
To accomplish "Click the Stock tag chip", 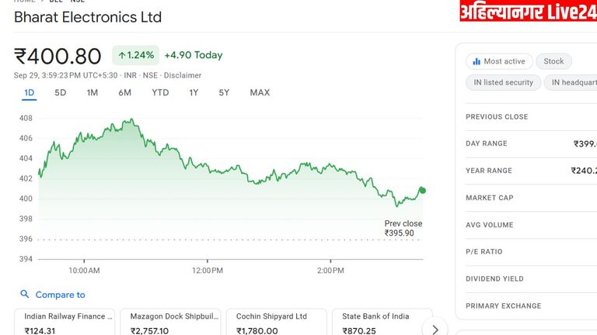I will pyautogui.click(x=553, y=61).
